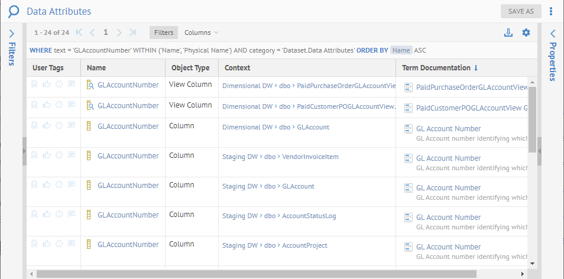Click the thumbs-up endorse icon in first row

click(47, 85)
